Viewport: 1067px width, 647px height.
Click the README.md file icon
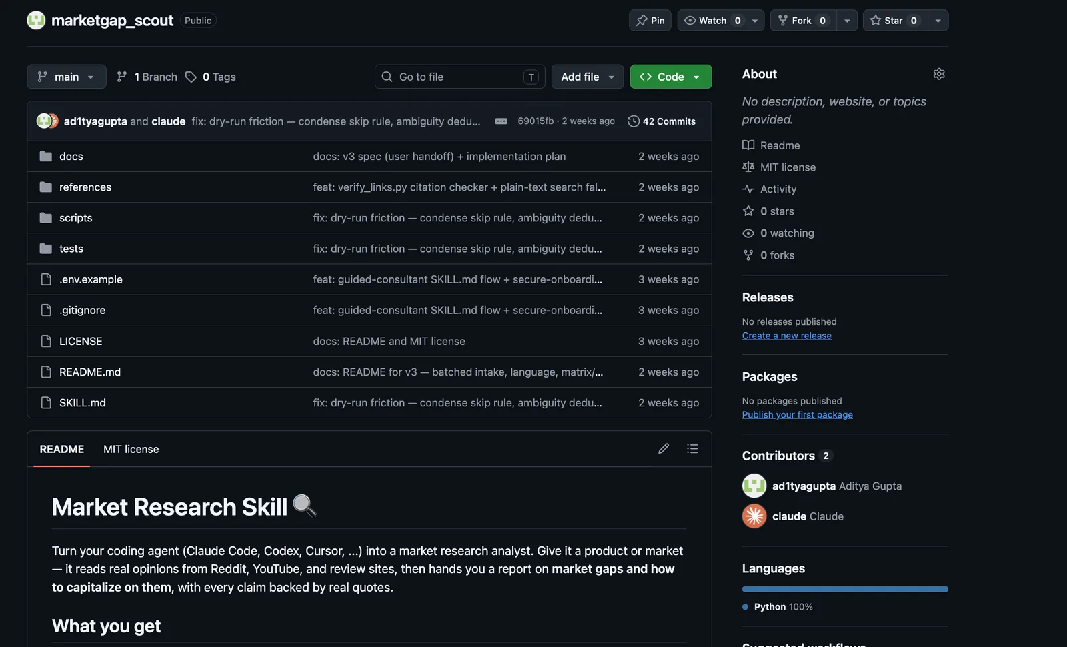coord(46,372)
